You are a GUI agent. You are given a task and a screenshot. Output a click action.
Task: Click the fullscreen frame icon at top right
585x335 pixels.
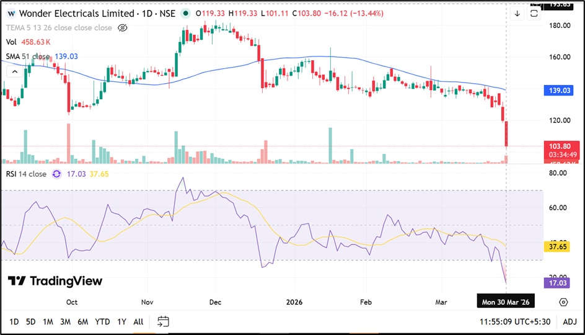point(535,14)
